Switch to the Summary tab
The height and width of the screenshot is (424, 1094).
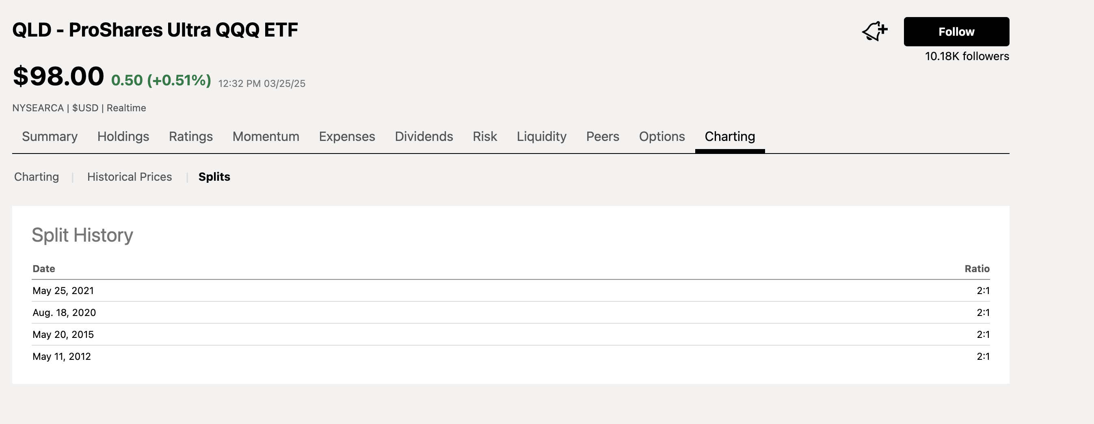tap(50, 136)
